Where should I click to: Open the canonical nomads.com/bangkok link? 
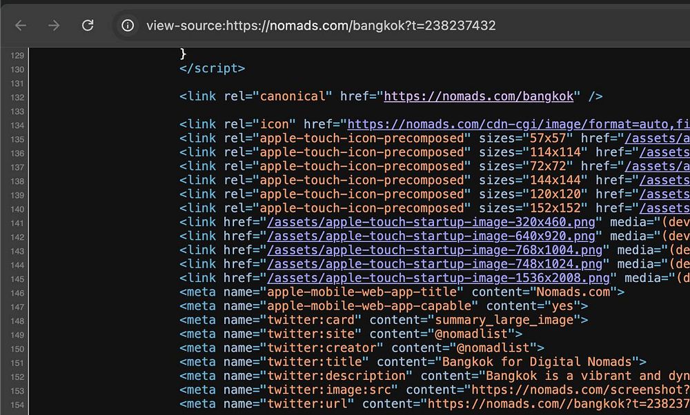[x=479, y=97]
